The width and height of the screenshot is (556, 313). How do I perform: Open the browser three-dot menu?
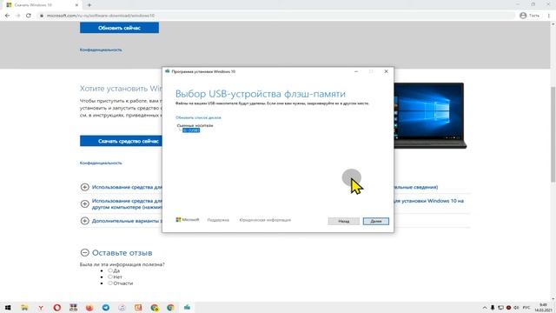549,16
